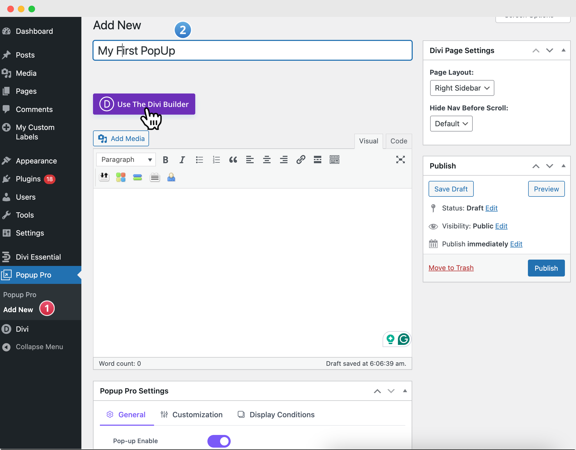
Task: Move Publish panel up
Action: (x=536, y=166)
